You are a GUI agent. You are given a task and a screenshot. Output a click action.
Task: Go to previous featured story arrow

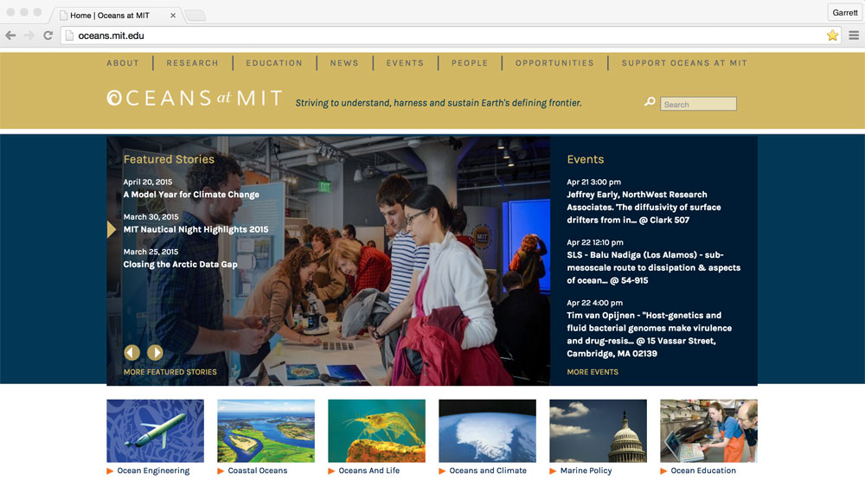131,352
